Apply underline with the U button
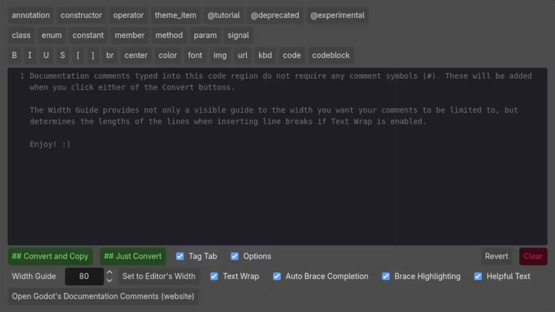Viewport: 555px width, 312px height. 46,55
